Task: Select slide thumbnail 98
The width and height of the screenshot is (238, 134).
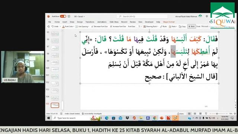Action: [x=55, y=55]
